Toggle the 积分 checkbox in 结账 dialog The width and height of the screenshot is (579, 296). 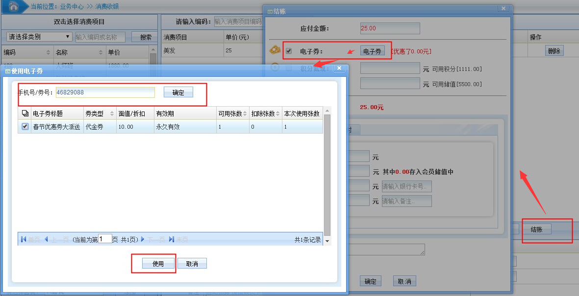pos(289,68)
